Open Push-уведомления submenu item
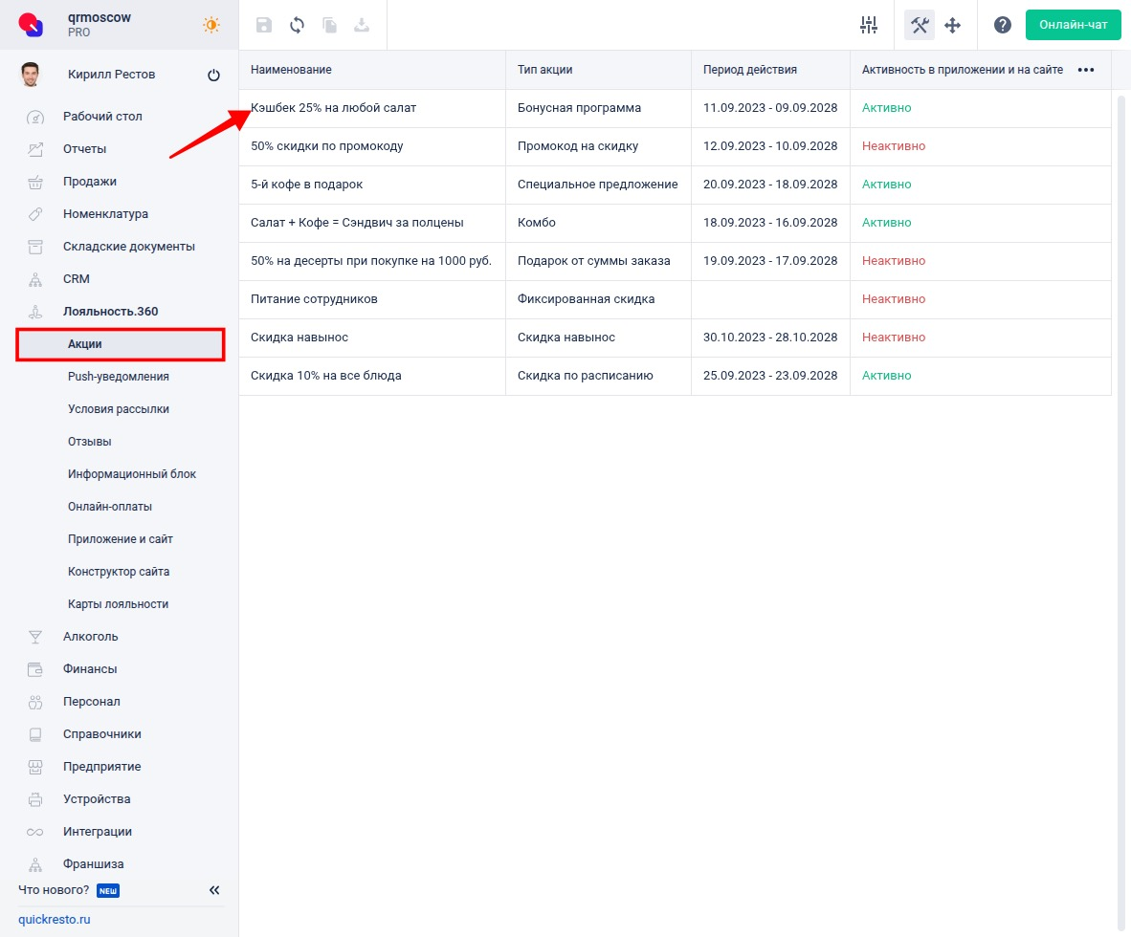 [119, 377]
